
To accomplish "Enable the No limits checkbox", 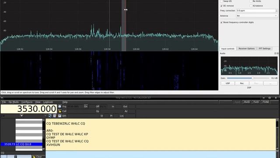I will pyautogui.click(x=251, y=1).
